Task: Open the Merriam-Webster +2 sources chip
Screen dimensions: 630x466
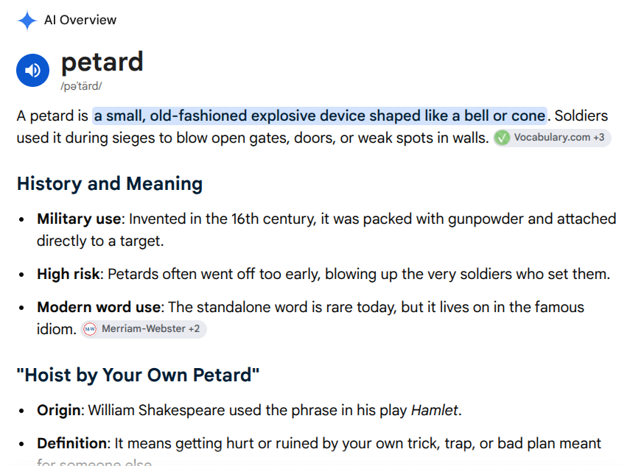Action: [144, 329]
